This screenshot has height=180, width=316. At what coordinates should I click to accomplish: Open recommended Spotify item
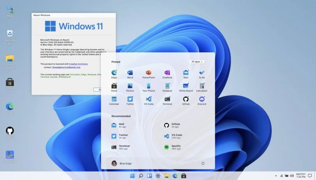[172, 147]
